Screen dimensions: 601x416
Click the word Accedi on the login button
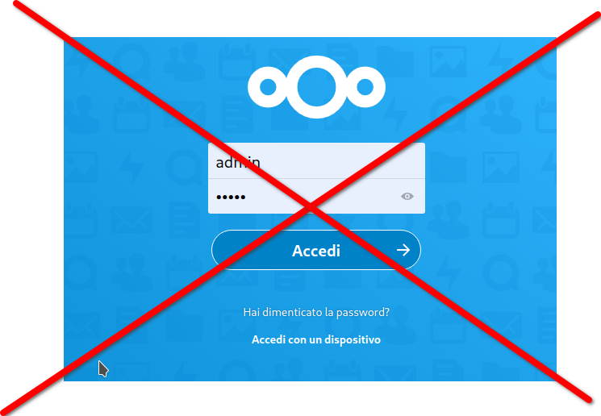click(316, 251)
